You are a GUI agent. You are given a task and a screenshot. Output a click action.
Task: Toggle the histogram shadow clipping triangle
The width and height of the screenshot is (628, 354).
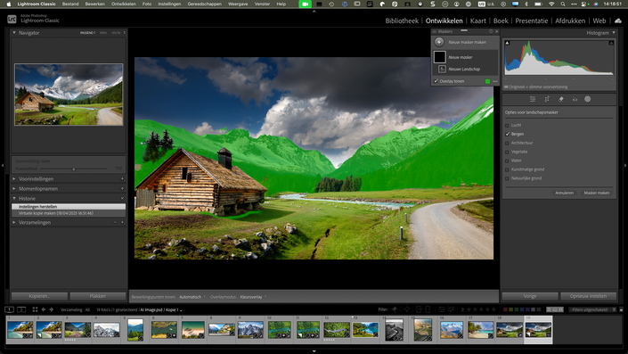pos(508,43)
